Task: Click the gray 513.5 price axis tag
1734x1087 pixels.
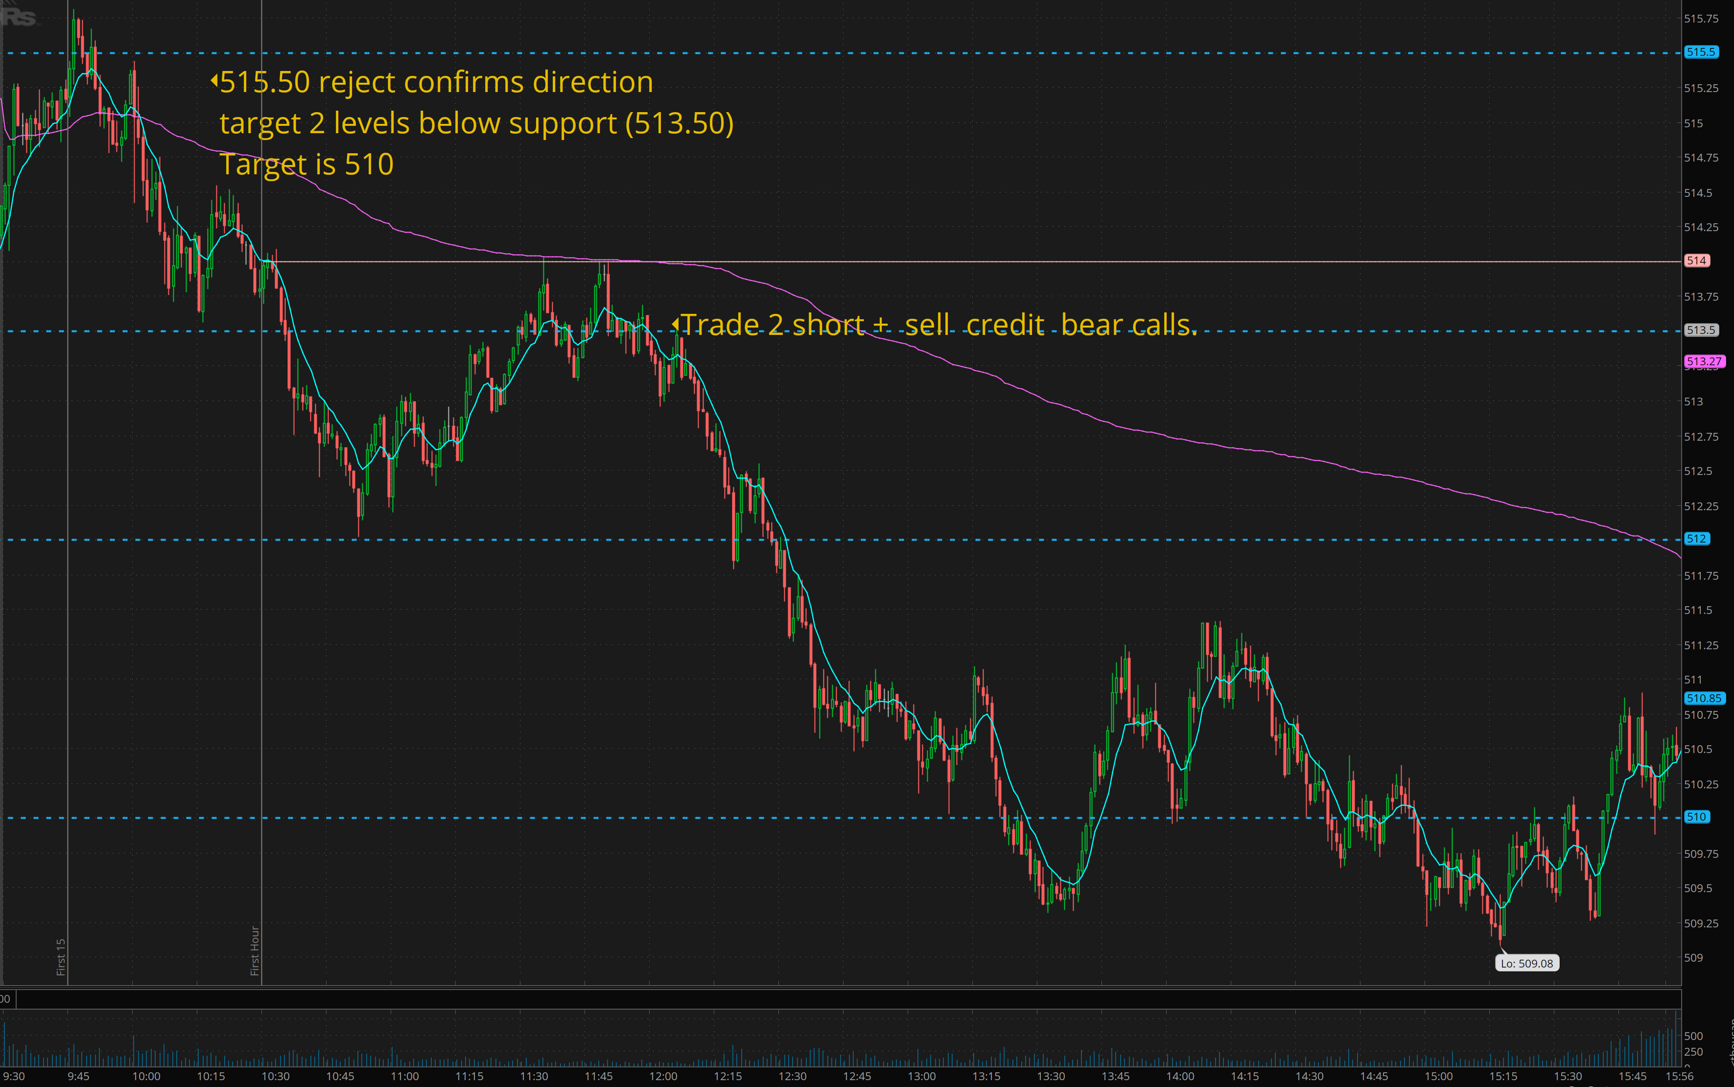Action: pyautogui.click(x=1701, y=330)
